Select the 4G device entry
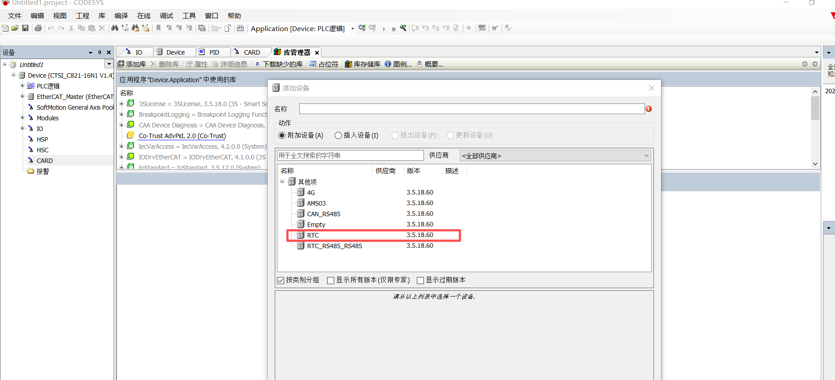Image resolution: width=835 pixels, height=380 pixels. (x=311, y=193)
